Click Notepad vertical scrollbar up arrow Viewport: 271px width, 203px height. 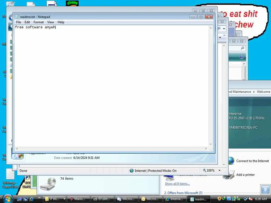(x=211, y=27)
